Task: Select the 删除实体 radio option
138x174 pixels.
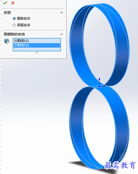Action: [x=14, y=19]
